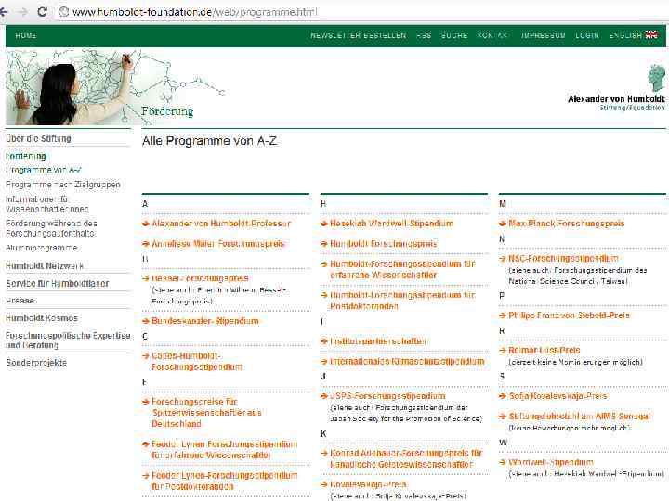669x501 pixels.
Task: Open Alexander von Humboldt-Professur link
Action: click(x=221, y=224)
